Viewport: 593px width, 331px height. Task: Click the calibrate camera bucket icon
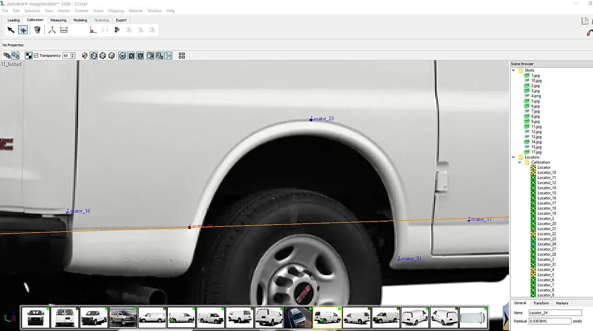[x=37, y=30]
